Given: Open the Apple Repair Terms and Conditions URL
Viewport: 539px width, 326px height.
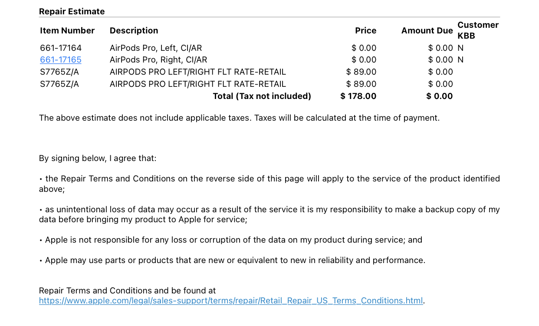Looking at the screenshot, I should [x=231, y=301].
